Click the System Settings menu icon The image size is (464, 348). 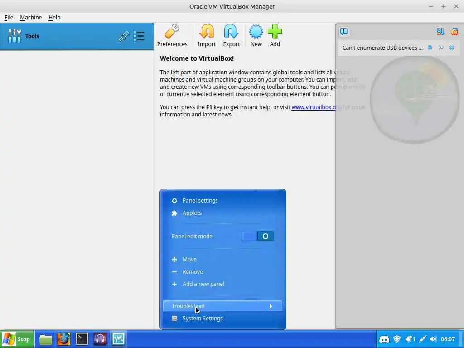(x=174, y=319)
